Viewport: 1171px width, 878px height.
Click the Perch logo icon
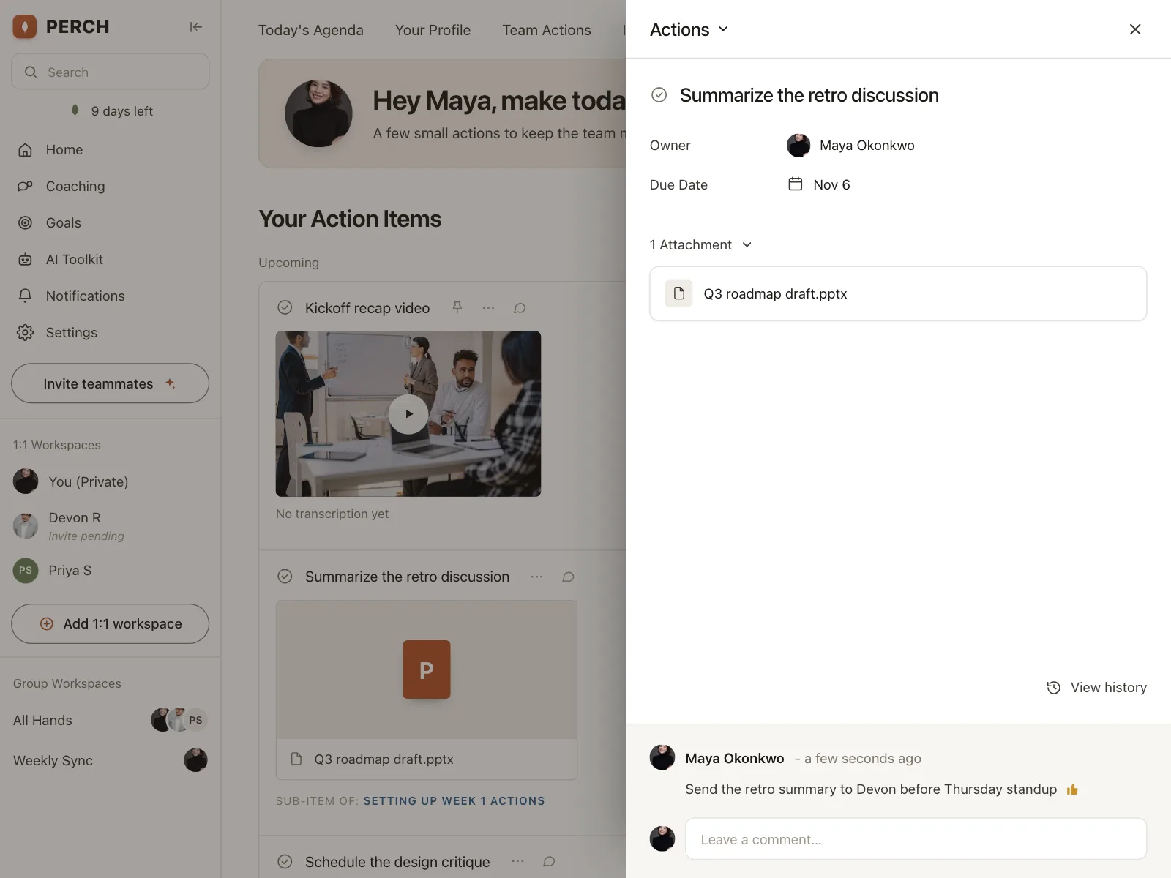pyautogui.click(x=25, y=27)
